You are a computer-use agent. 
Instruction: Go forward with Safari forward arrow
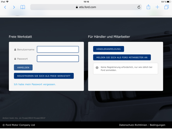pos(14,7)
